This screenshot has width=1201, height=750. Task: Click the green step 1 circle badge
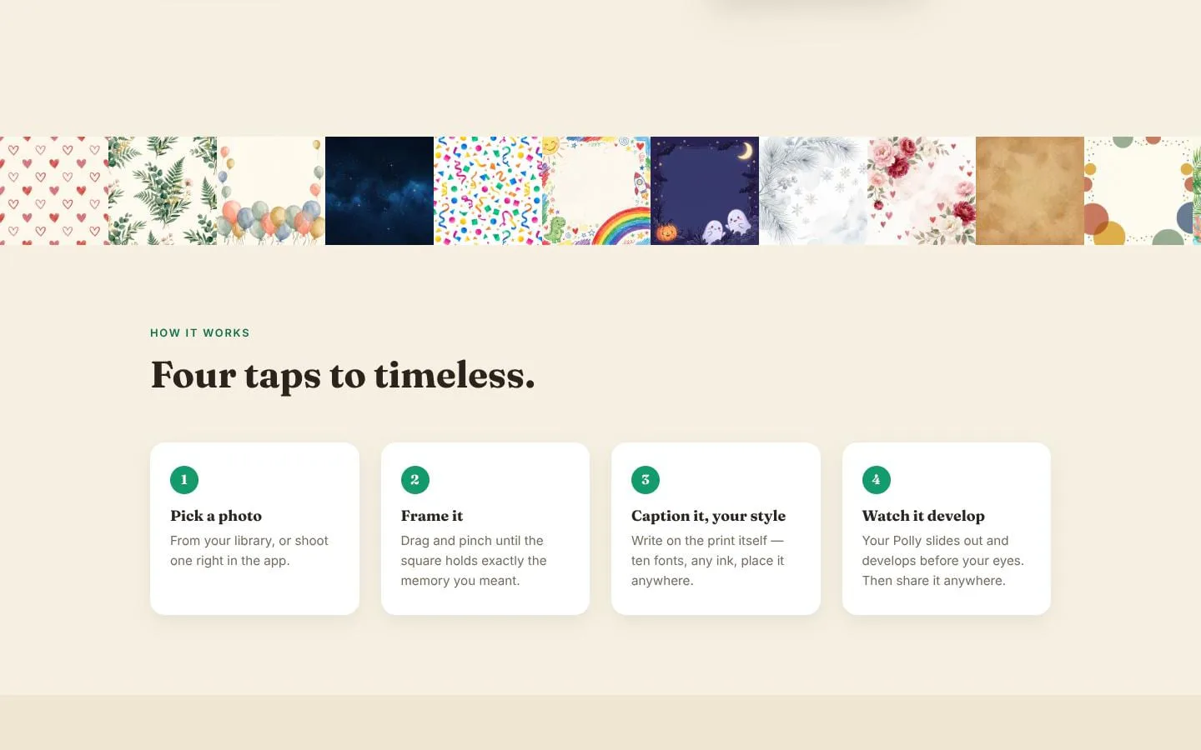(x=184, y=480)
